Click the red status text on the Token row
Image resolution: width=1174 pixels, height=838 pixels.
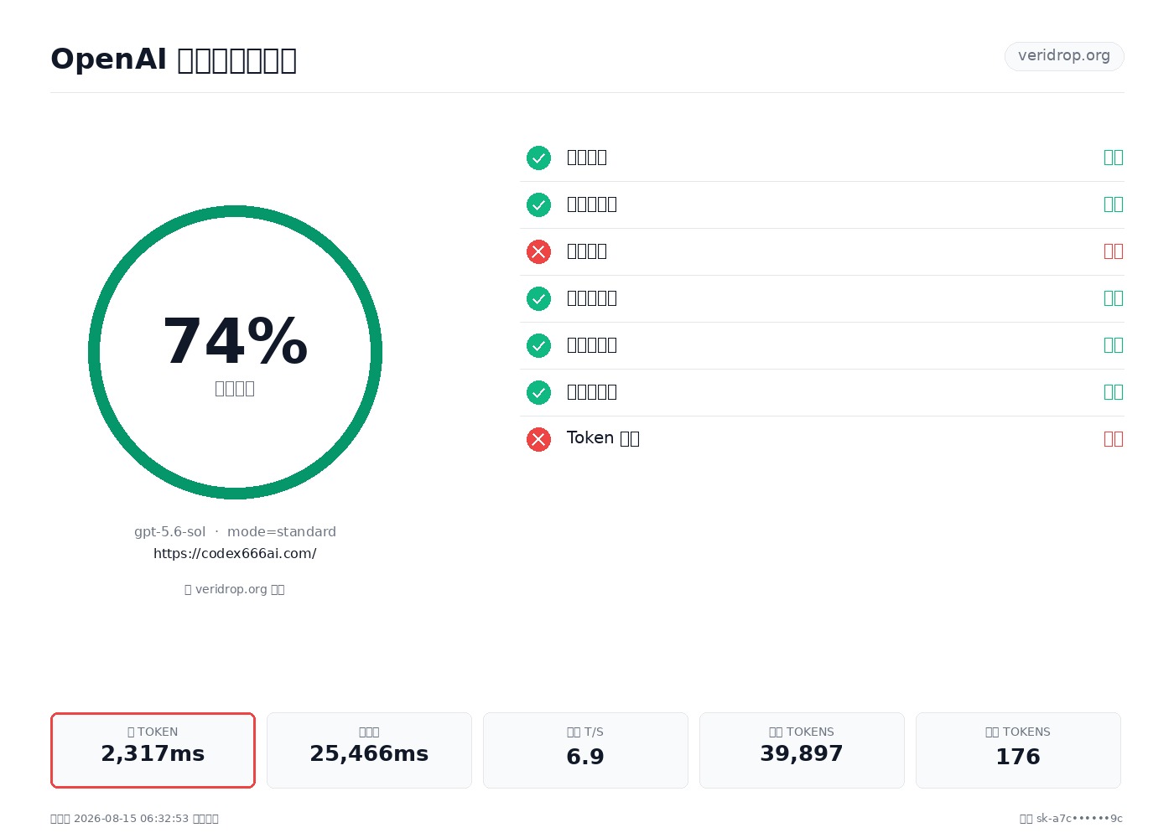[x=1114, y=439]
